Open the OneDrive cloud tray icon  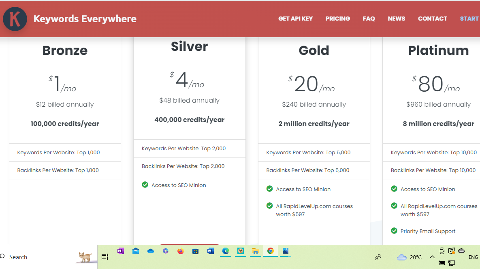point(461,251)
